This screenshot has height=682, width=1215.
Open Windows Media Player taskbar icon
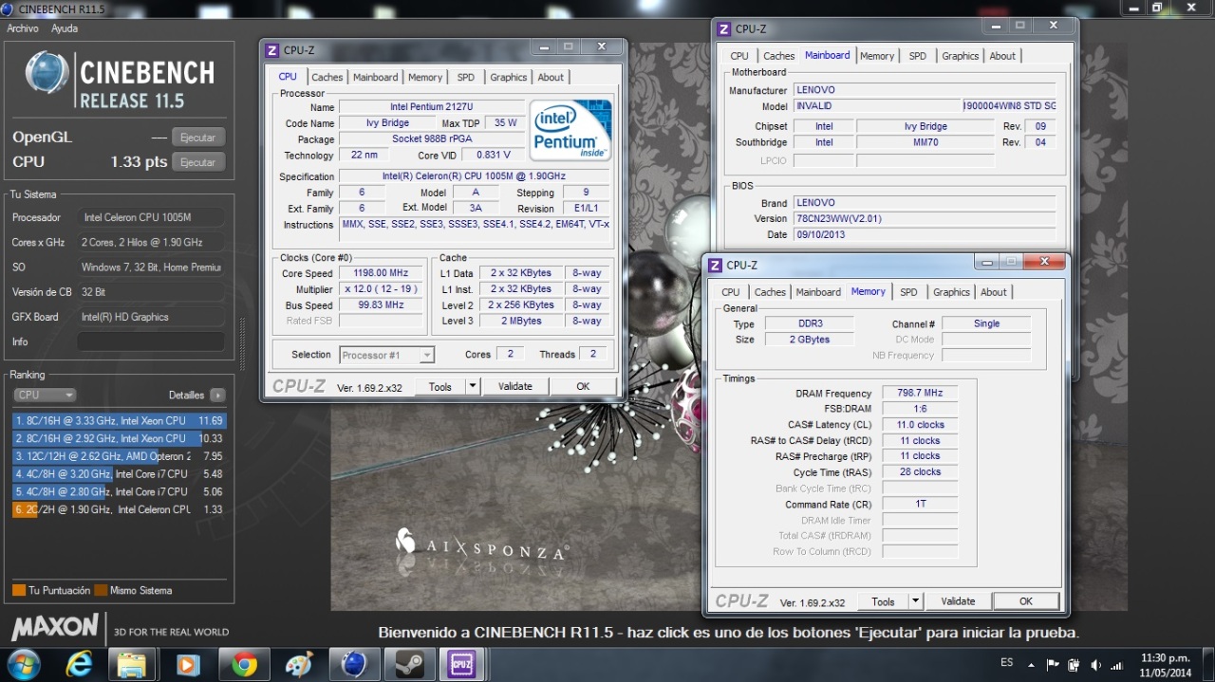[x=188, y=664]
